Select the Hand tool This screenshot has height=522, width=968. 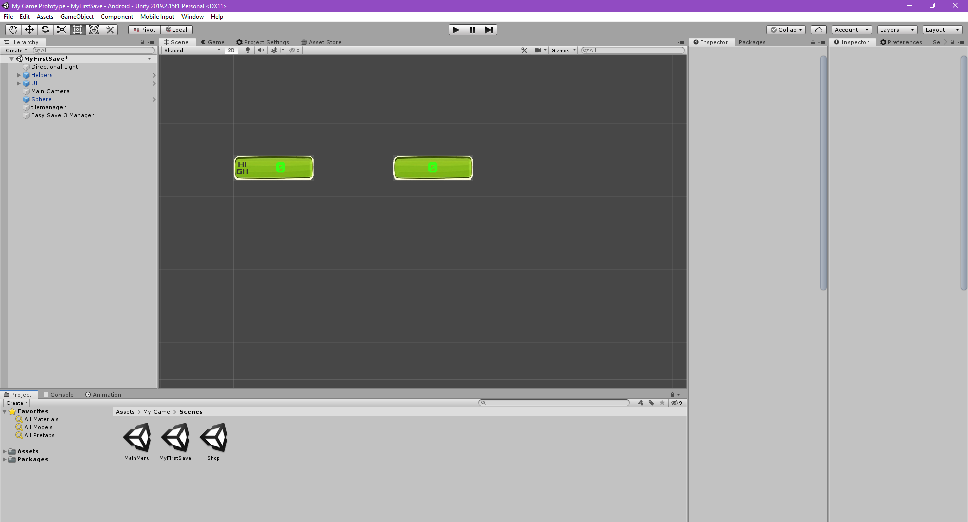(13, 30)
